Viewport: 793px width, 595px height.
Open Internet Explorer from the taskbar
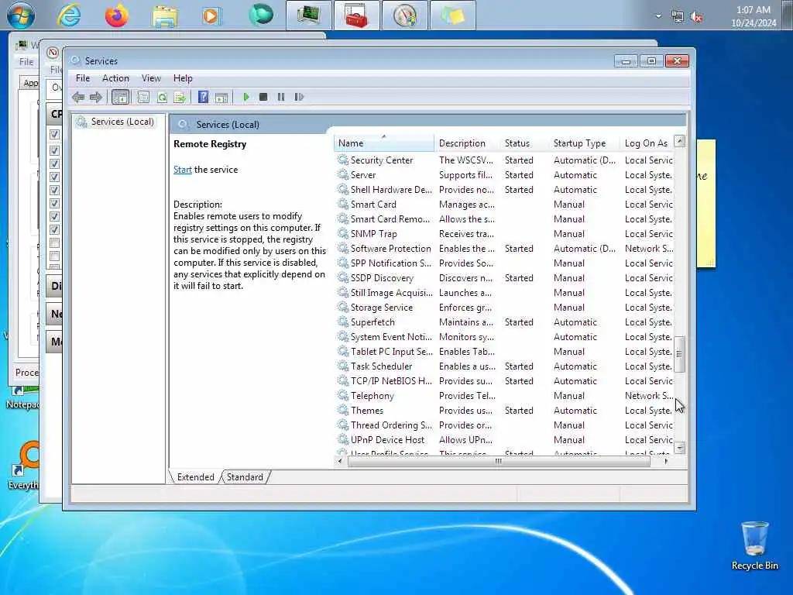tap(69, 15)
